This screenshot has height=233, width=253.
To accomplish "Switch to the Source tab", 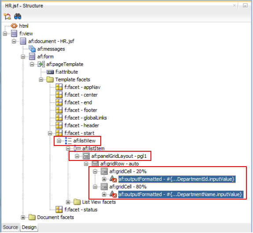I will point(11,227).
